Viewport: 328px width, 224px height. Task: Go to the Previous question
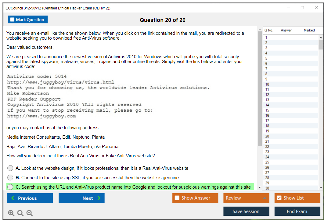30,198
